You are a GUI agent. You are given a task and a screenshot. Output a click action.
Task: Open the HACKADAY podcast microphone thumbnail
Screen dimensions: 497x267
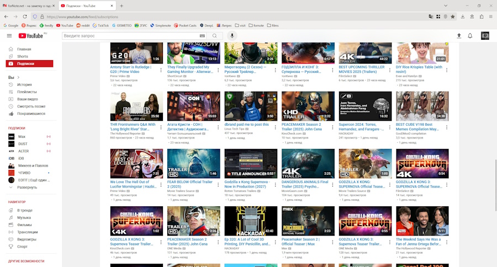(251, 221)
